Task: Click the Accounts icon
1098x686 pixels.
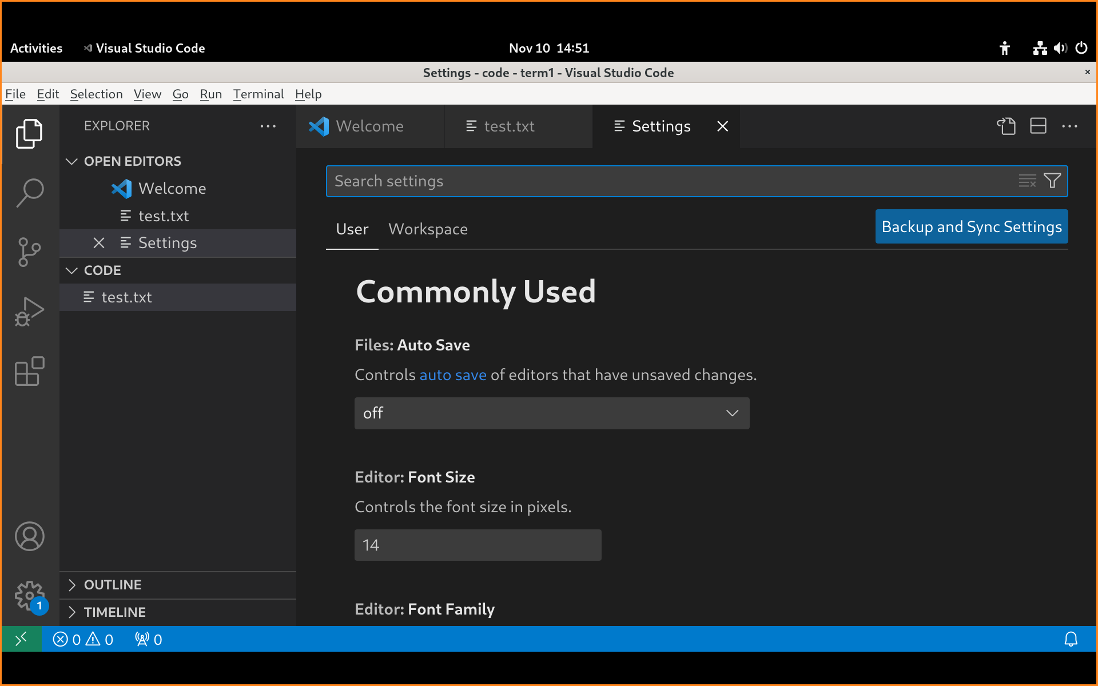Action: (x=30, y=536)
